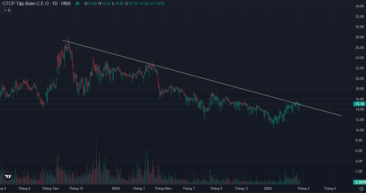Viewport: 366px width, 193px height.
Task: Click the green market status dot icon
Action: (77, 3)
